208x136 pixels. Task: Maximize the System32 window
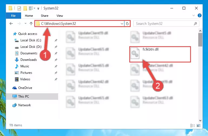pos(184,8)
